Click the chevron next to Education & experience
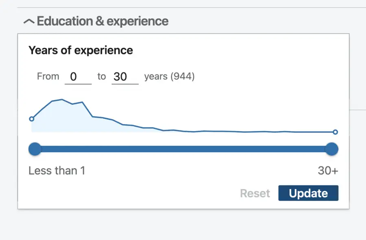The image size is (366, 240). 29,21
